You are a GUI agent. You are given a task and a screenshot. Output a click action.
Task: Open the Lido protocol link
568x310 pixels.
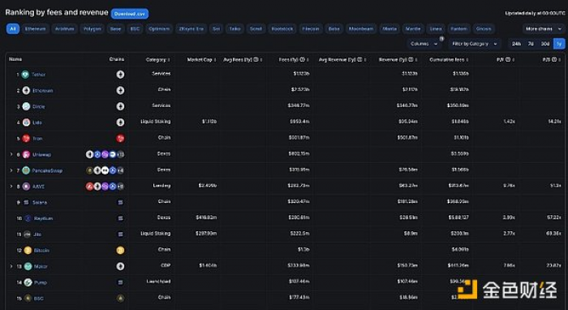click(37, 123)
